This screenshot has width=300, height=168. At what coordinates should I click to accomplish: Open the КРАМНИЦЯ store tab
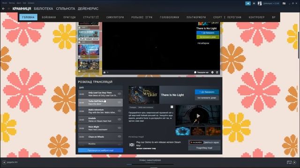22,9
